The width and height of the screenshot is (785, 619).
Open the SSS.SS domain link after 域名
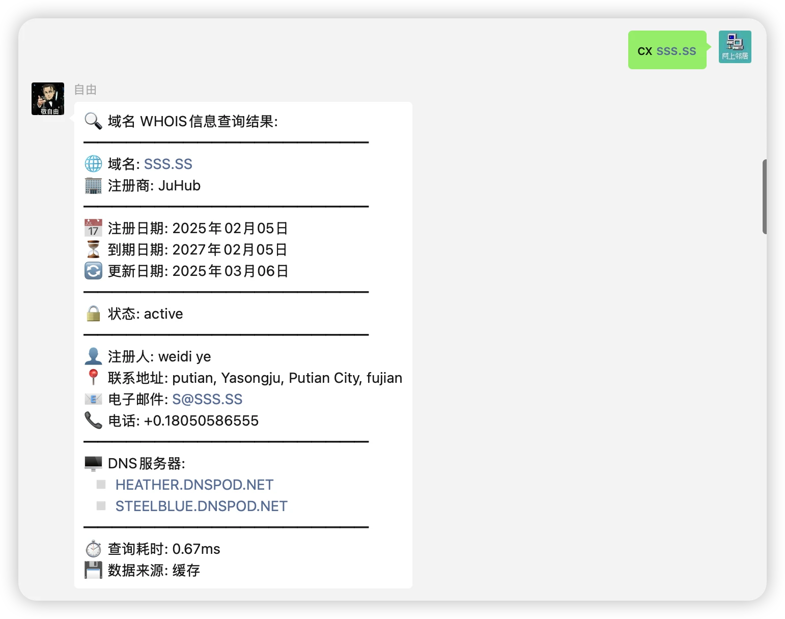[168, 164]
